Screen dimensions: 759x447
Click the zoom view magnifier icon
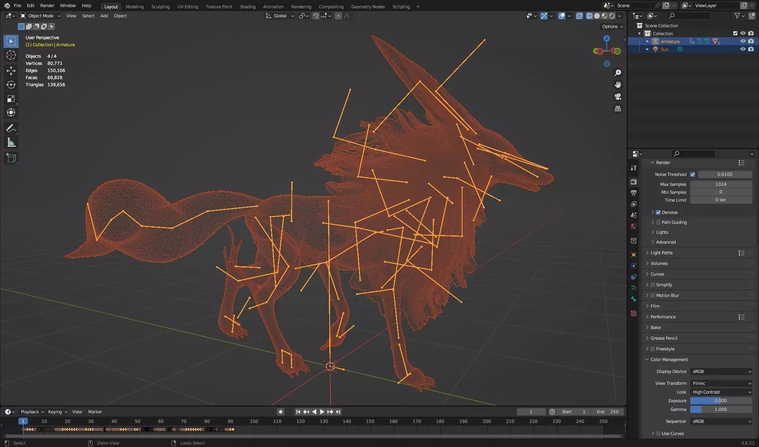pos(617,73)
